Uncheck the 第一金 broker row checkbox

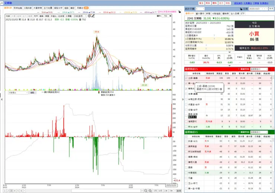coord(186,83)
